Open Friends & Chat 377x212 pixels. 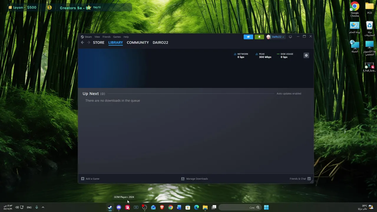point(300,179)
